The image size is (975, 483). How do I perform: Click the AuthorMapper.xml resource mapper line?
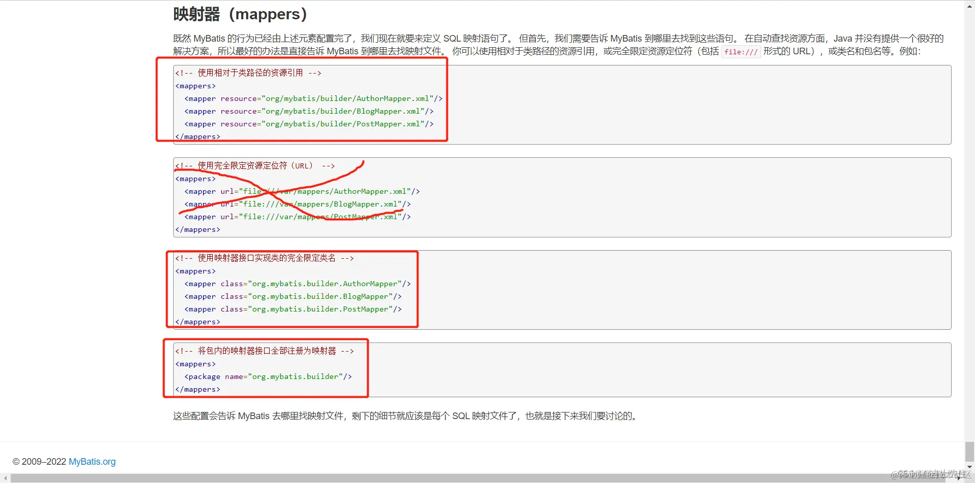[313, 98]
